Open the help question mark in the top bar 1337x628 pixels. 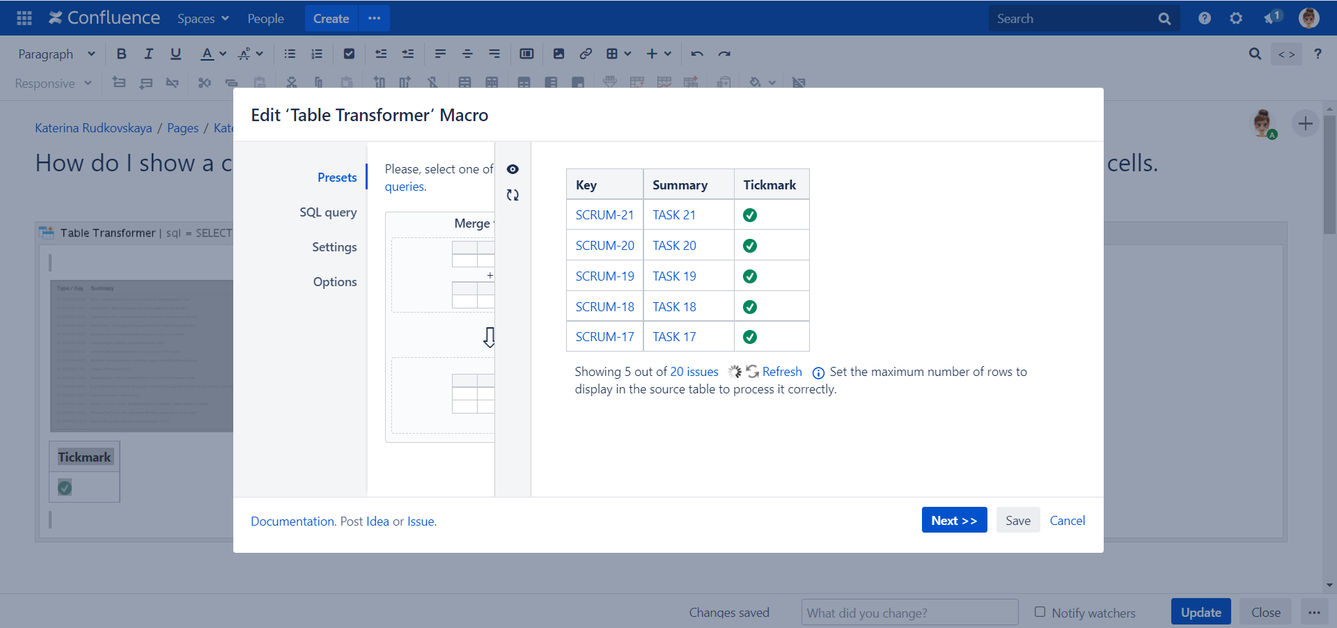tap(1205, 19)
